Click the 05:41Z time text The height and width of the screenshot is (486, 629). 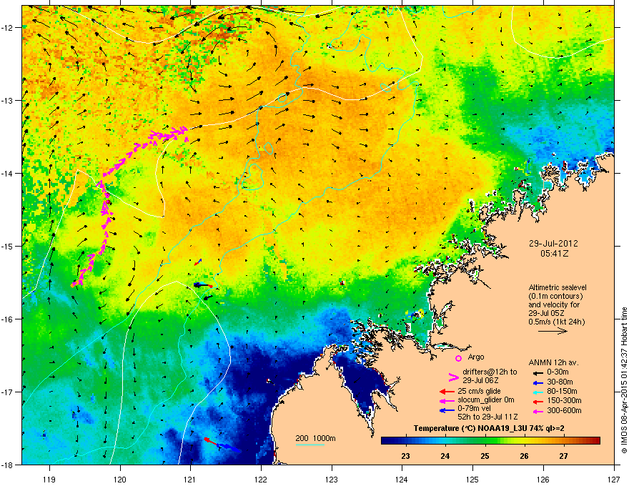click(x=554, y=254)
